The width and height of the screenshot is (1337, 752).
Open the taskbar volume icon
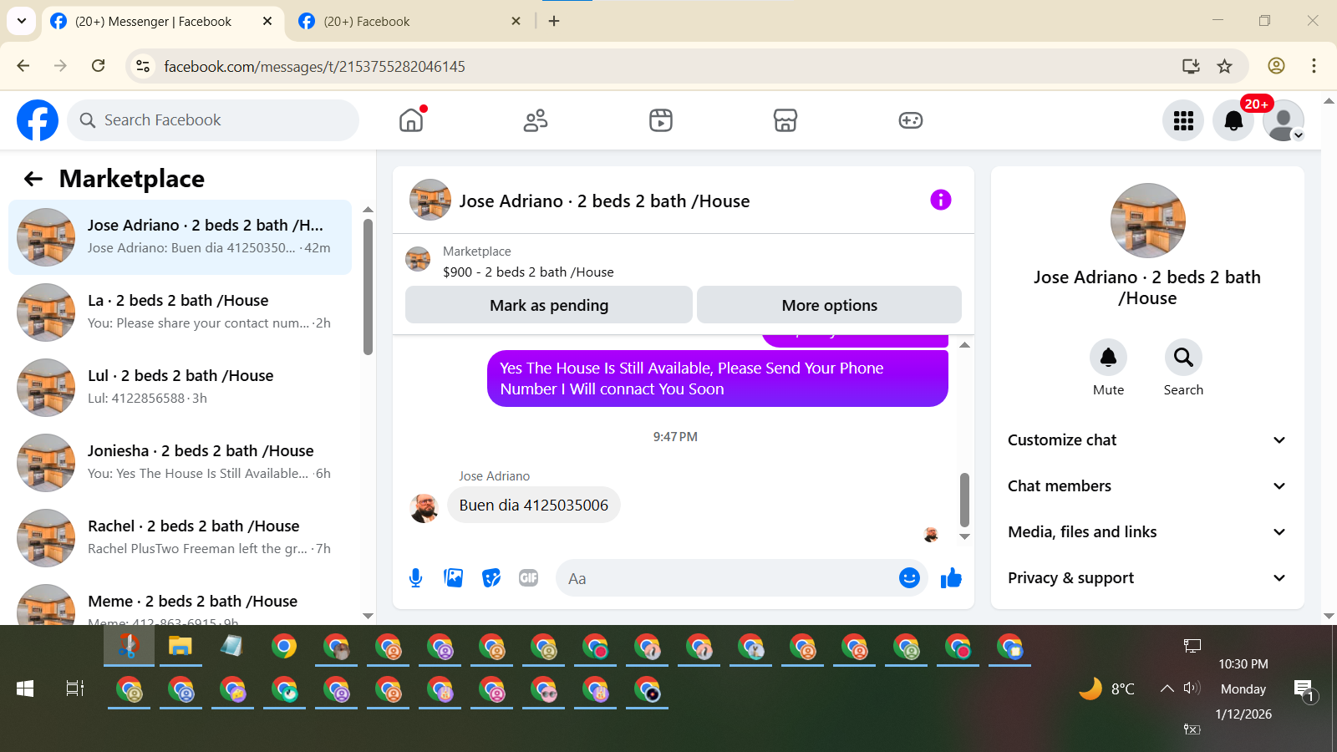(x=1192, y=688)
